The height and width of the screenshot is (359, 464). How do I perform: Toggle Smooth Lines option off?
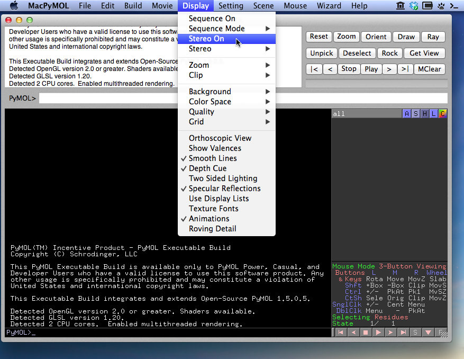[226, 158]
